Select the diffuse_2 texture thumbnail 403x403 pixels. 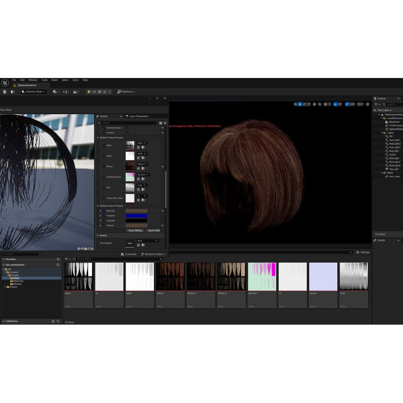(x=200, y=276)
